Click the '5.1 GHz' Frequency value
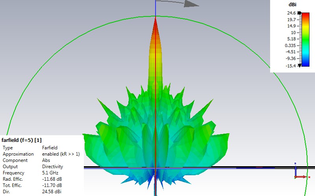 coord(50,173)
